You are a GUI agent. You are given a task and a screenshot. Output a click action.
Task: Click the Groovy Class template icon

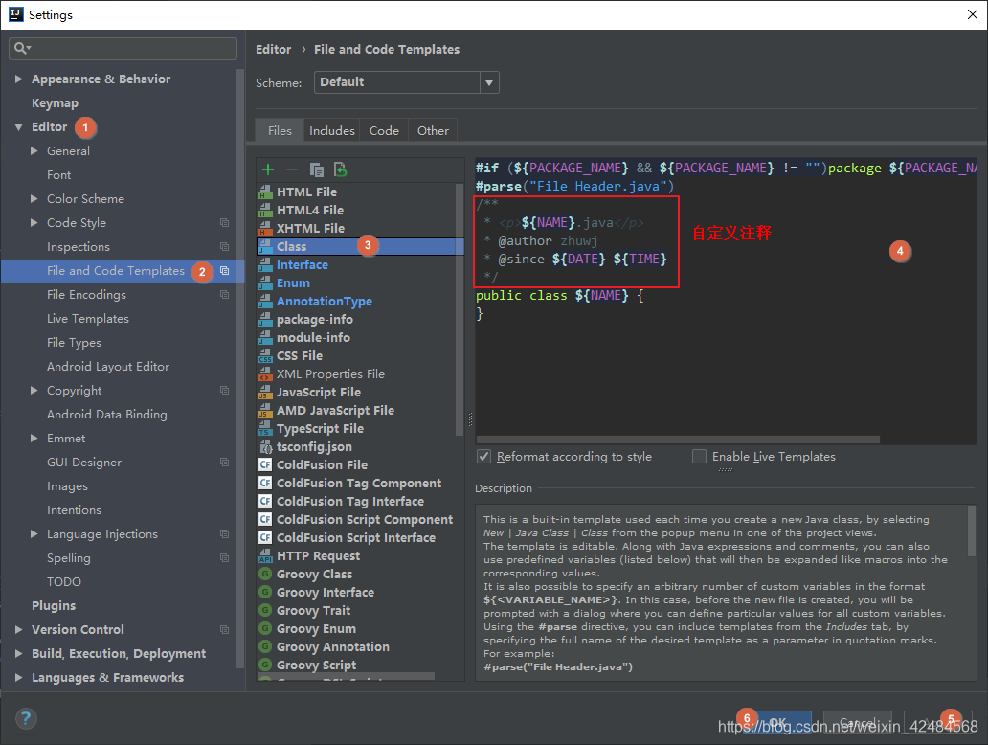265,575
